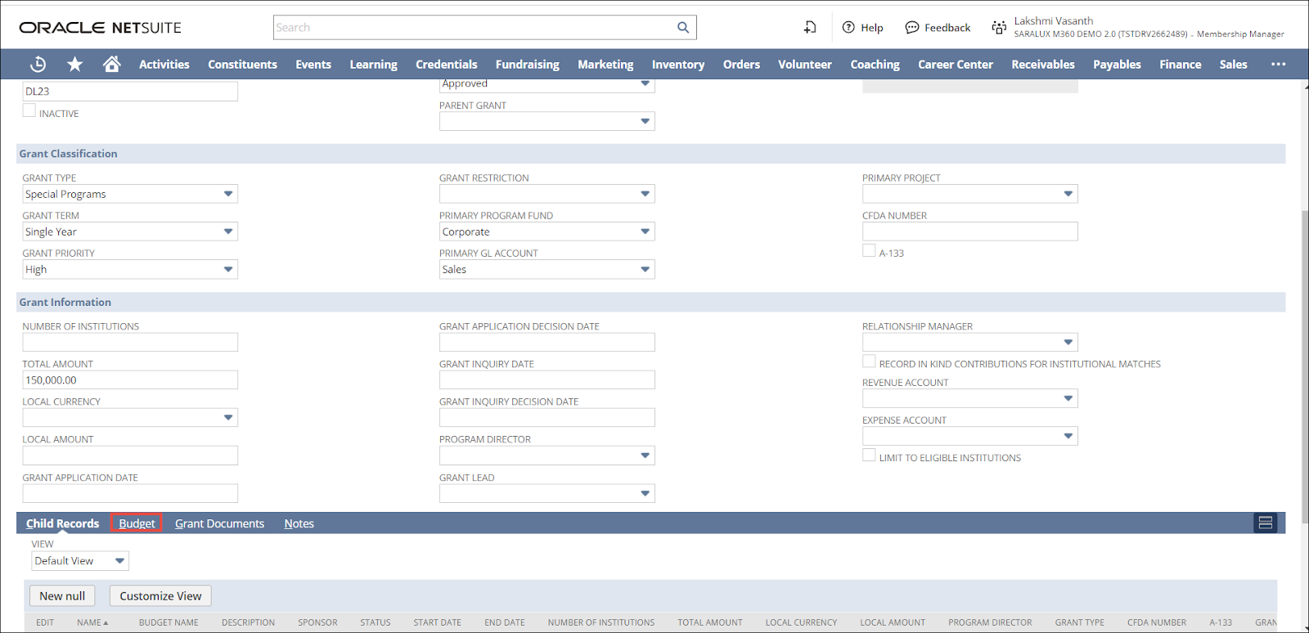1309x633 pixels.
Task: Open the Primary Program Fund dropdown
Action: pos(645,231)
